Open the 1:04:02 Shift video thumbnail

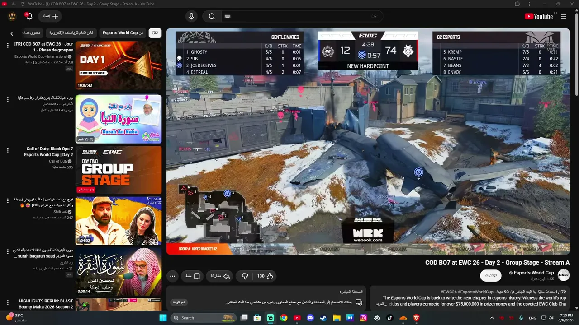tap(119, 221)
